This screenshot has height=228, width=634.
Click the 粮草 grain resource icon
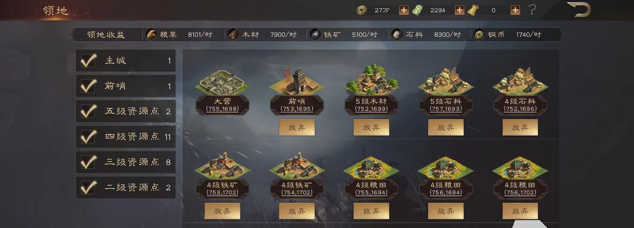[x=151, y=34]
